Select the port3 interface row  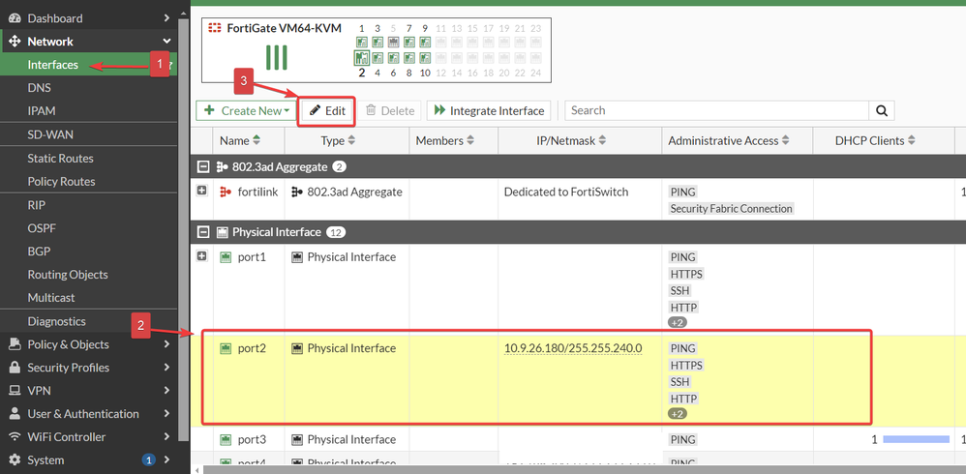click(x=578, y=439)
